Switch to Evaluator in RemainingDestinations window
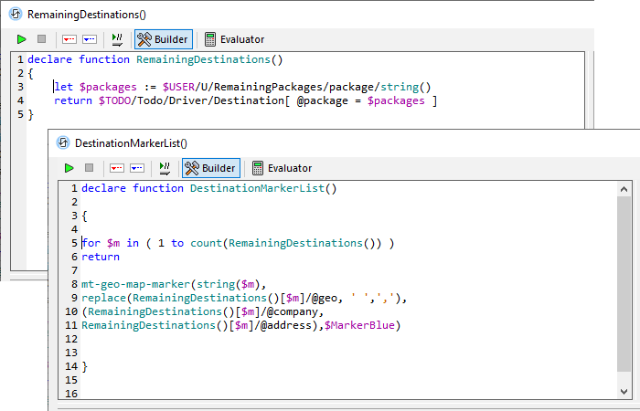The height and width of the screenshot is (411, 640). pyautogui.click(x=234, y=39)
